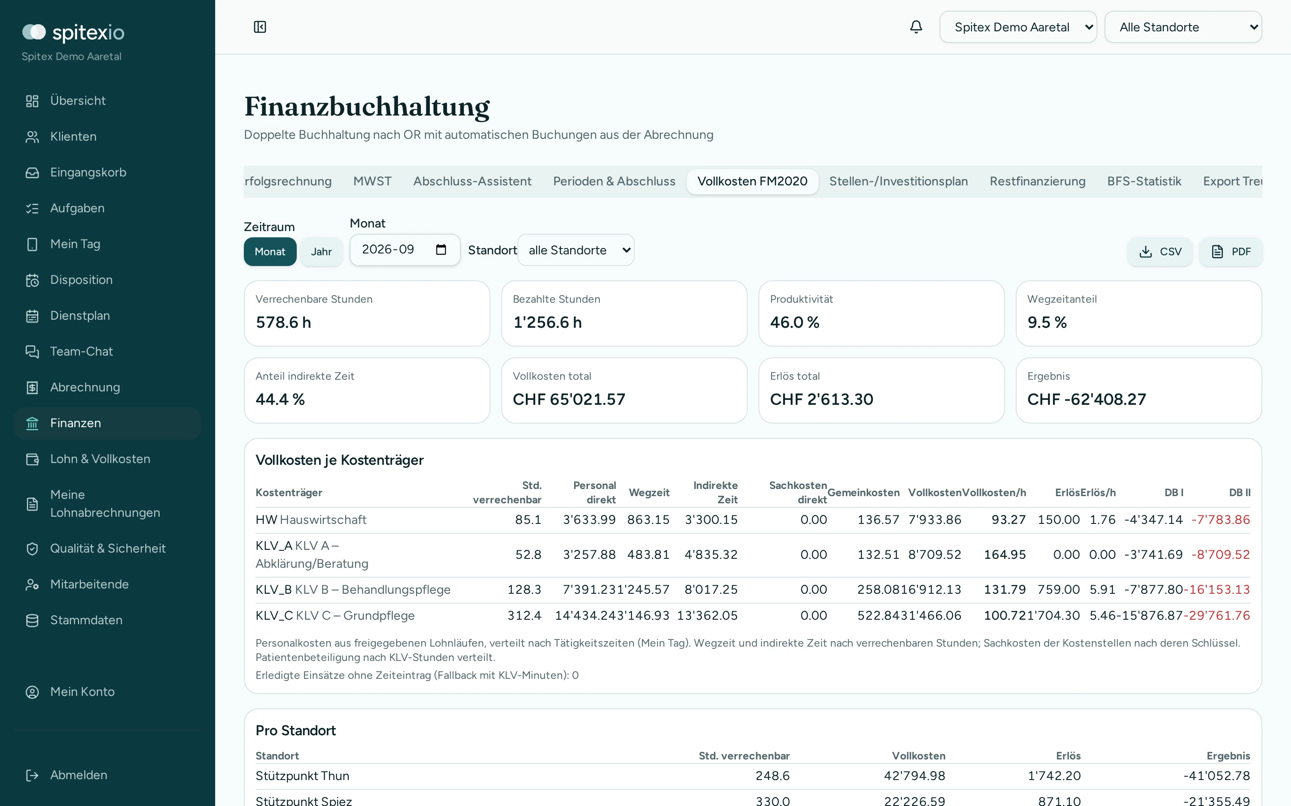The height and width of the screenshot is (806, 1291).
Task: Click Stützpunkt Thun row
Action: [x=753, y=776]
